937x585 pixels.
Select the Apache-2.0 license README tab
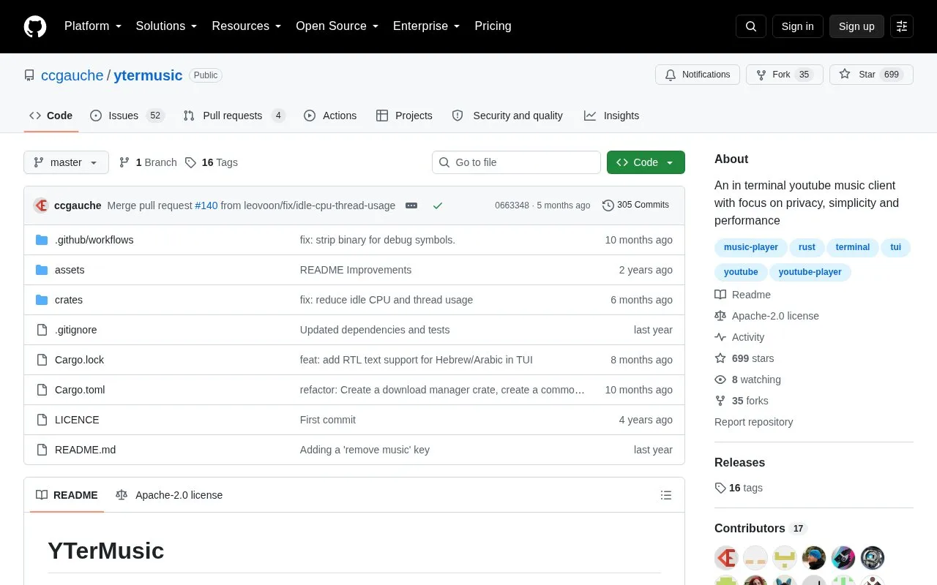(169, 495)
